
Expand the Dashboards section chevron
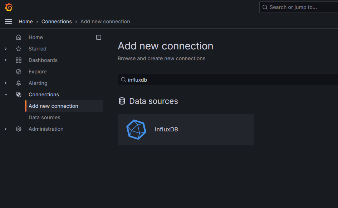(x=6, y=60)
